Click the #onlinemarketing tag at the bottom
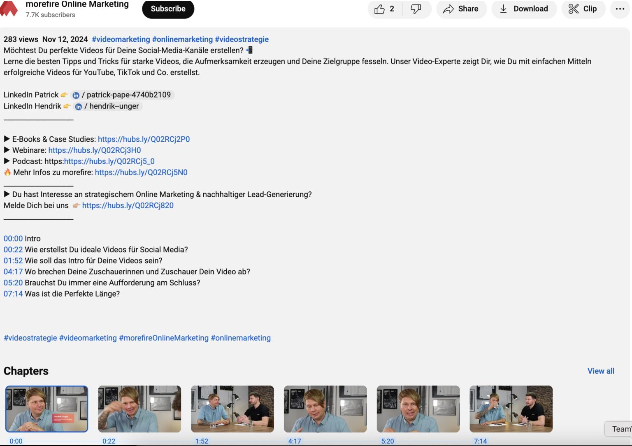The height and width of the screenshot is (446, 632). pos(241,338)
